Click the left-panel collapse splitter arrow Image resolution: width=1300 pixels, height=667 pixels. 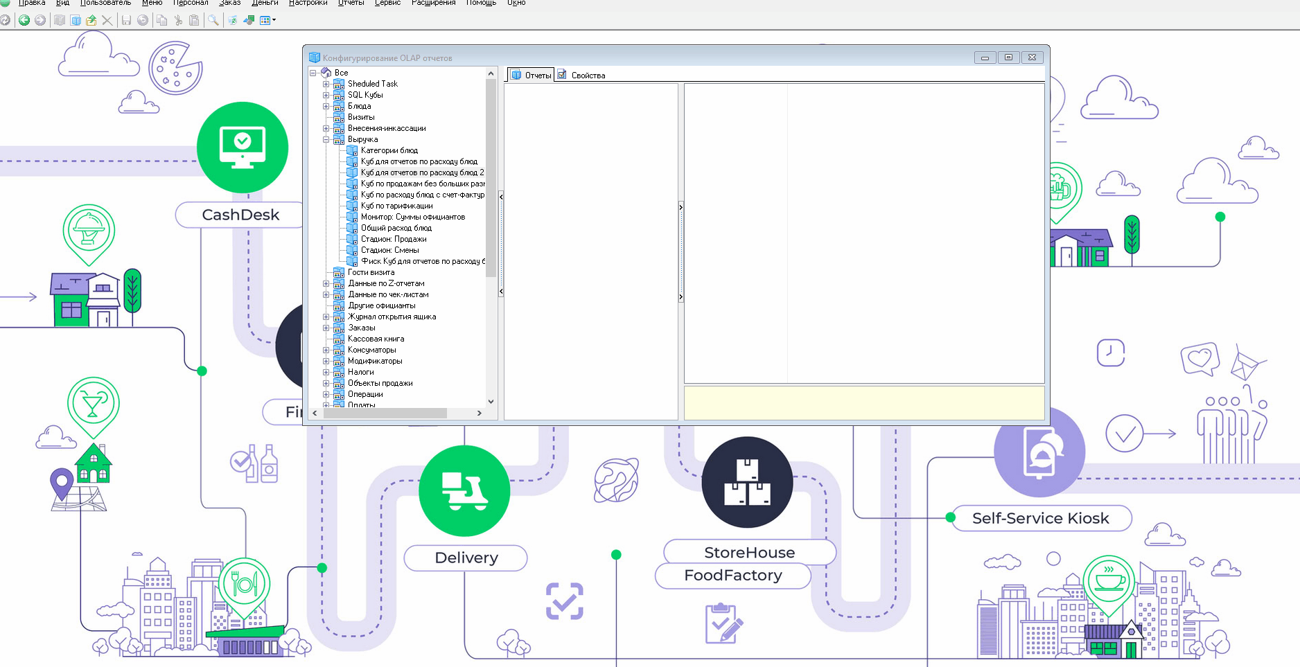501,197
